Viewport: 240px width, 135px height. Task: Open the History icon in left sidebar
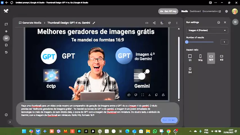(x=6, y=52)
